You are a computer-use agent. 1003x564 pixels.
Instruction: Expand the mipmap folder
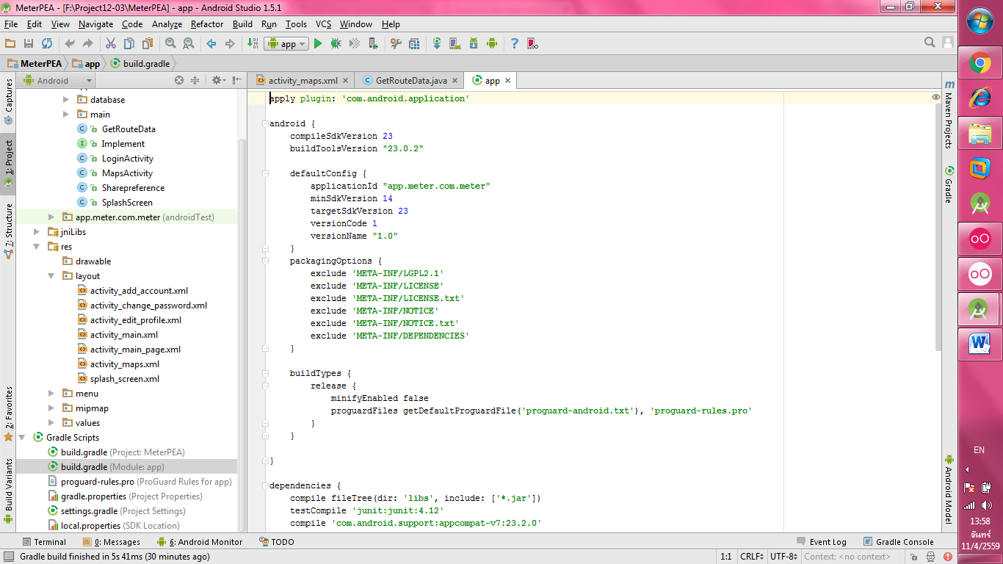[51, 408]
